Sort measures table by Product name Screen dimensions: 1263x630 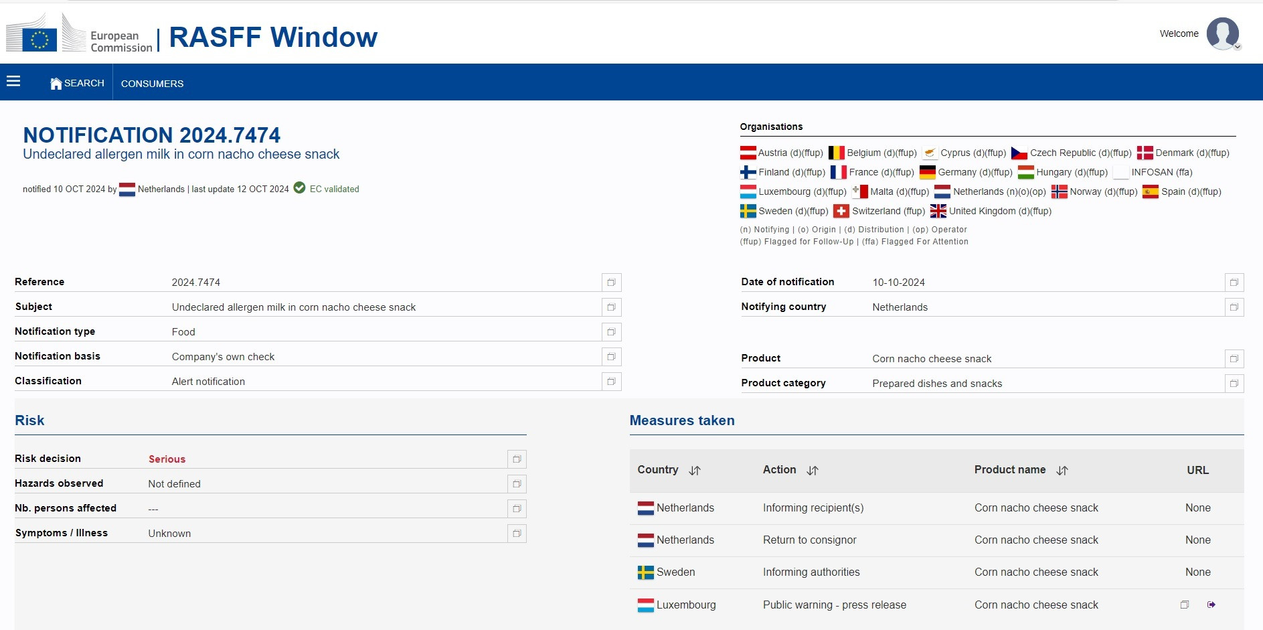coord(1062,471)
